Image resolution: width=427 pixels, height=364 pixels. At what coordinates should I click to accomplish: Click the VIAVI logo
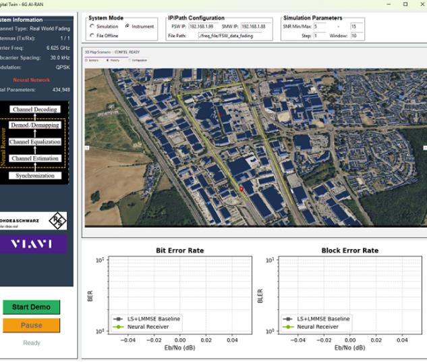click(32, 244)
